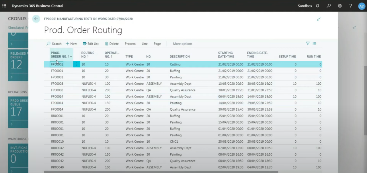
Task: Click the horizontal scrollbar under the list
Action: (x=161, y=172)
